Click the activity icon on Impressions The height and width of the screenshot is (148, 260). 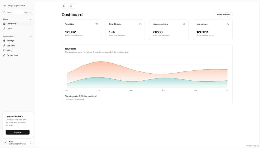(x=228, y=24)
